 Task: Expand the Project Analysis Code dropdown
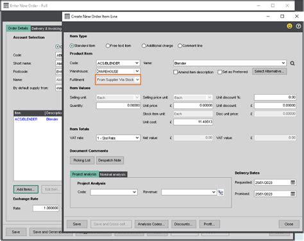tap(134, 192)
